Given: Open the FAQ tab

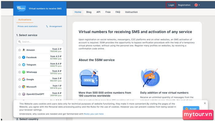Looking at the screenshot, I should tap(118, 12).
